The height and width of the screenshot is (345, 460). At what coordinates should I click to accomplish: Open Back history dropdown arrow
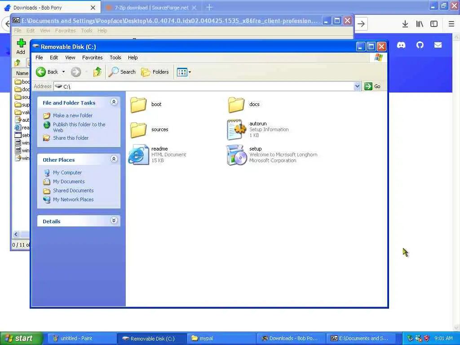point(63,72)
